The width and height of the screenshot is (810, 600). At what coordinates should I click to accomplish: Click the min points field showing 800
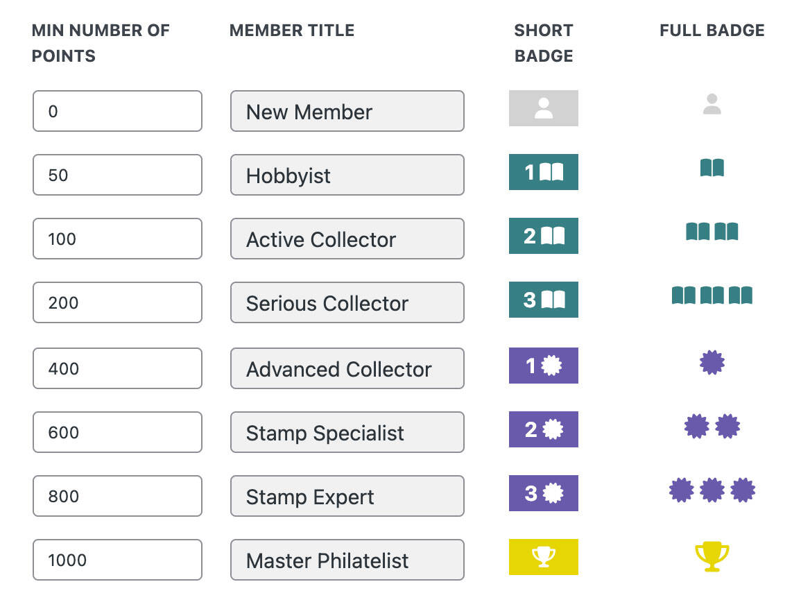click(117, 496)
